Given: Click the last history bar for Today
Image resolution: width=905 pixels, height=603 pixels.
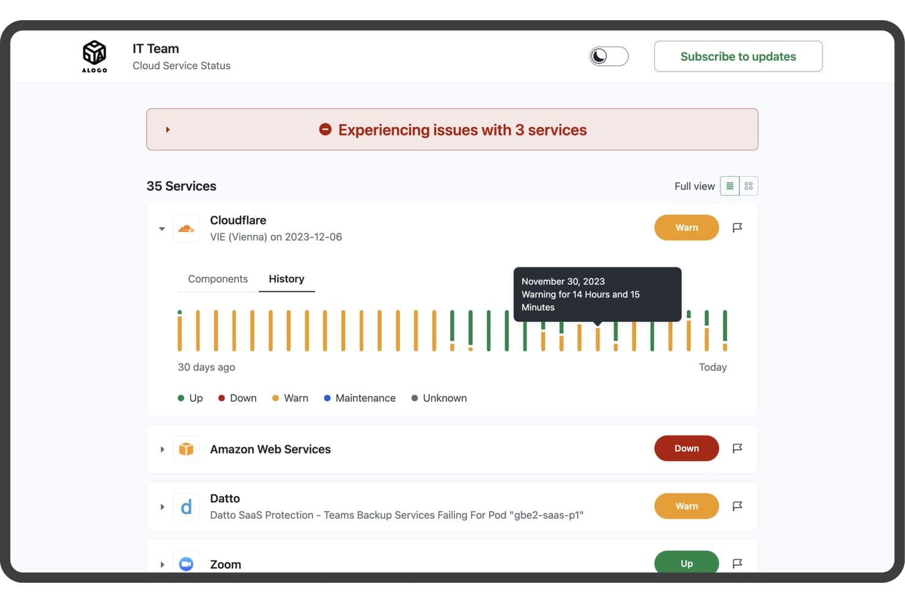Looking at the screenshot, I should point(725,331).
